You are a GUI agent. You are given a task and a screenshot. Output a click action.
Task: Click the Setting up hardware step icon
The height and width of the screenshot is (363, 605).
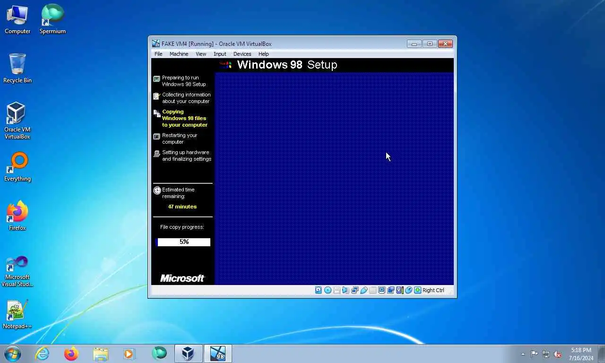point(156,154)
